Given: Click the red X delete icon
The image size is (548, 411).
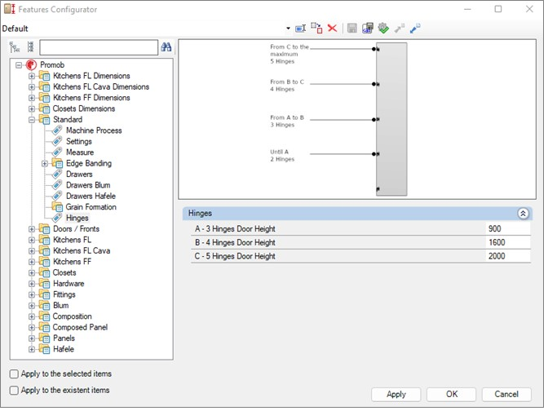Looking at the screenshot, I should tap(333, 28).
